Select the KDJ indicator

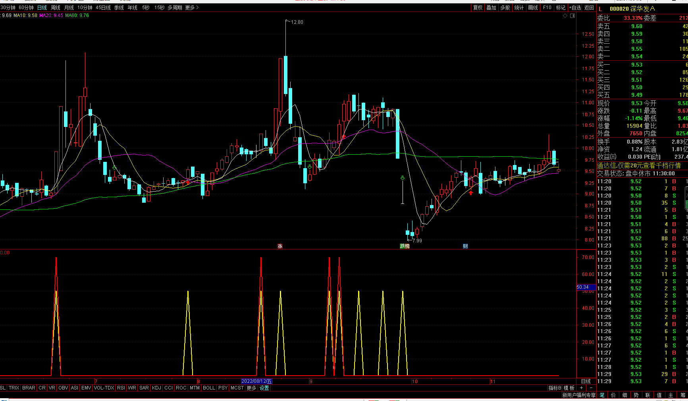tap(157, 388)
